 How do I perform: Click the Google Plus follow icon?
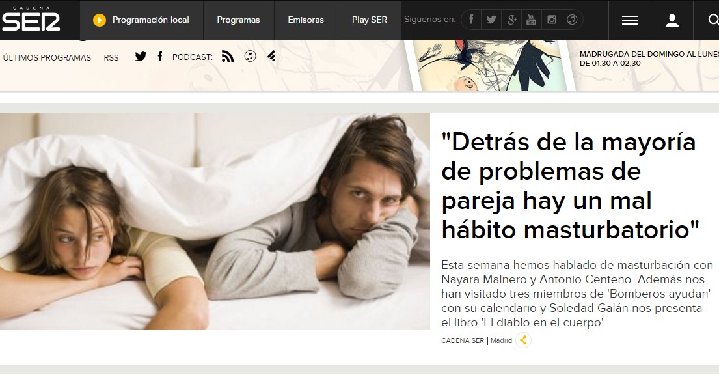[511, 20]
